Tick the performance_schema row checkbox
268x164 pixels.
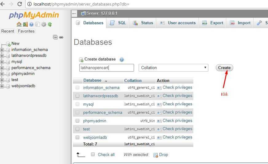pos(77,112)
